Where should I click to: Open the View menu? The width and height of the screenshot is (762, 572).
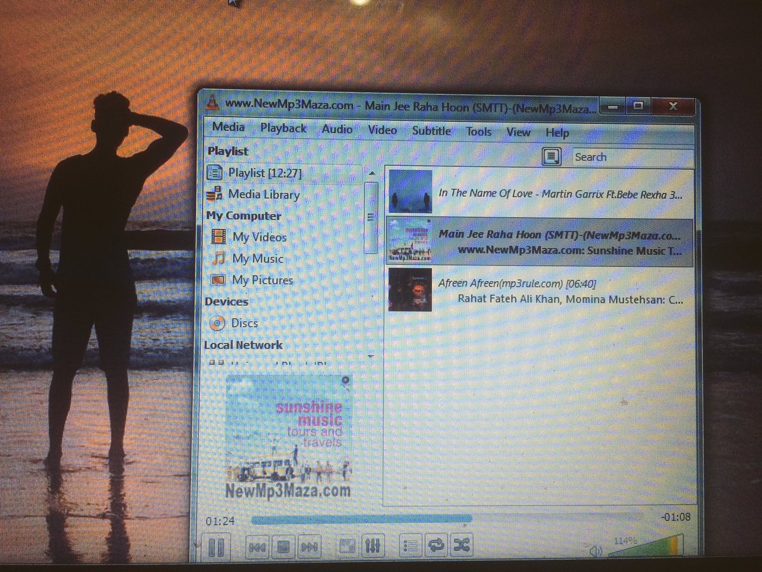point(518,132)
